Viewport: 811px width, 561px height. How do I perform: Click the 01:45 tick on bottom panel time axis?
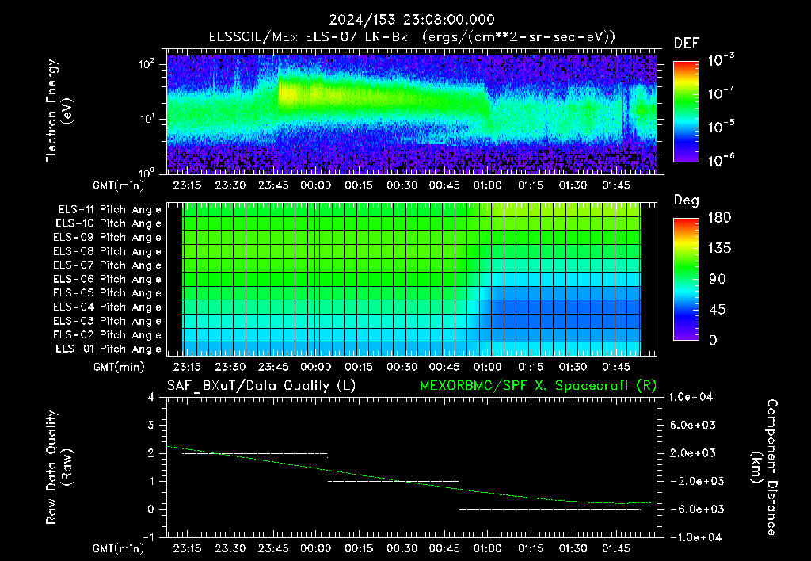[616, 548]
